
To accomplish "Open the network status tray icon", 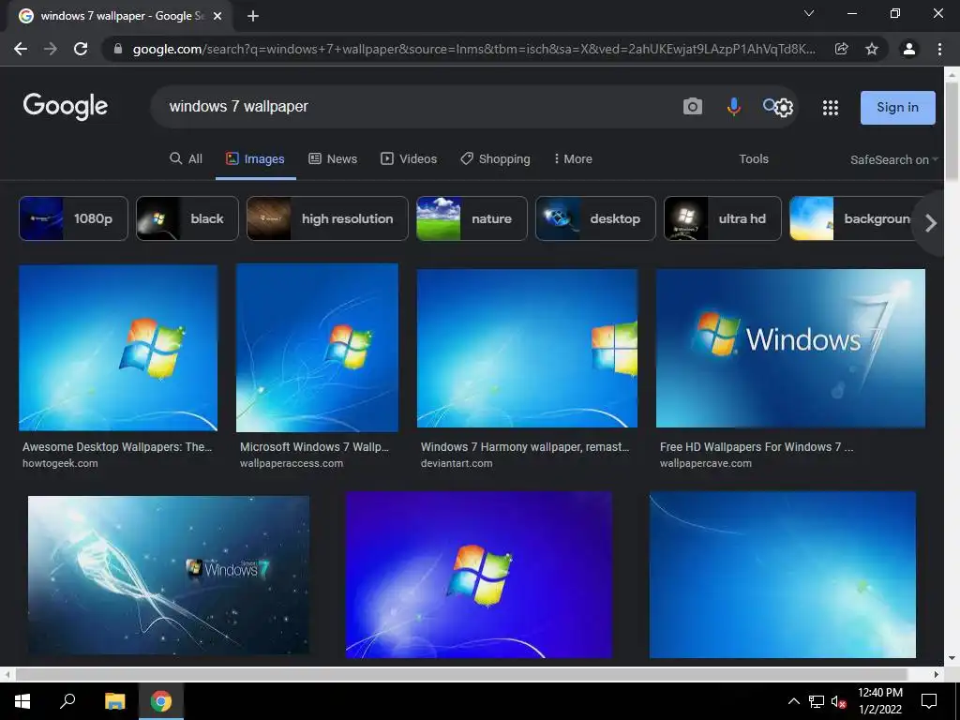I will coord(817,701).
